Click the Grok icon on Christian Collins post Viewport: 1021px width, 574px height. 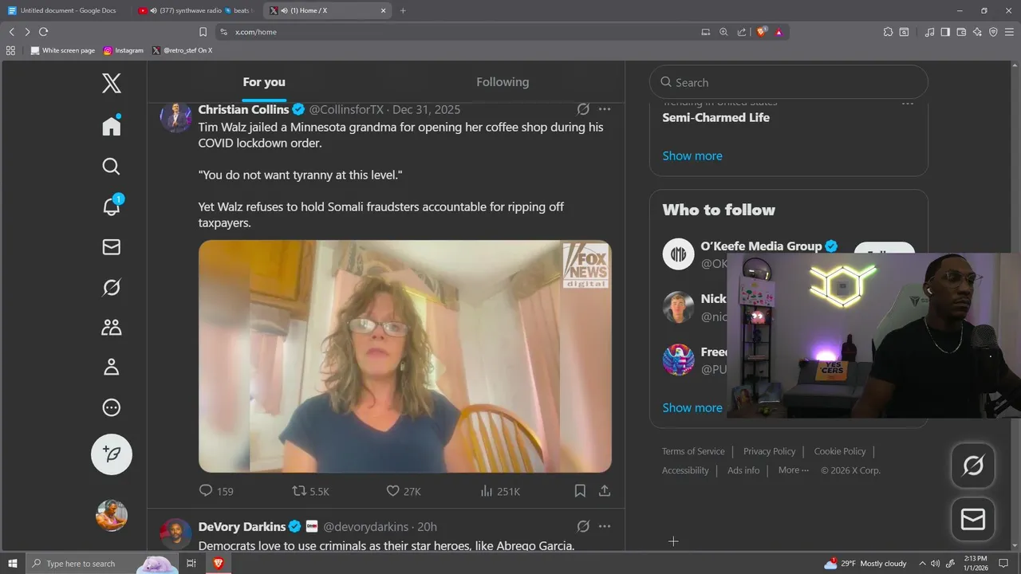[x=583, y=109]
